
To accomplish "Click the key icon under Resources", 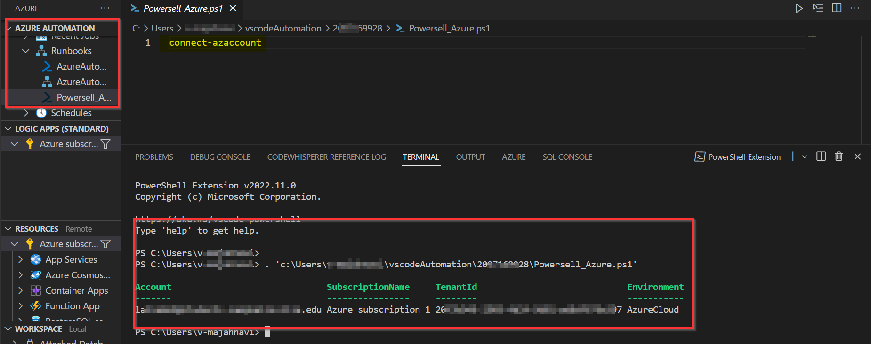I will (x=30, y=244).
